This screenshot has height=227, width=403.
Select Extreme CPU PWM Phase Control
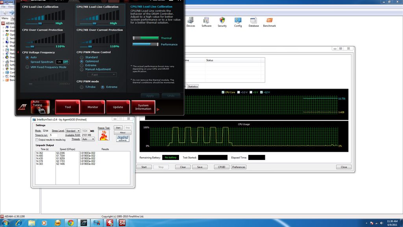81,65
